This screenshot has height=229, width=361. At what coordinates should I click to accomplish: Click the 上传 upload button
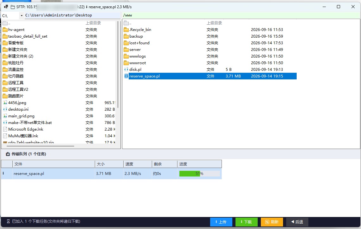point(221,222)
